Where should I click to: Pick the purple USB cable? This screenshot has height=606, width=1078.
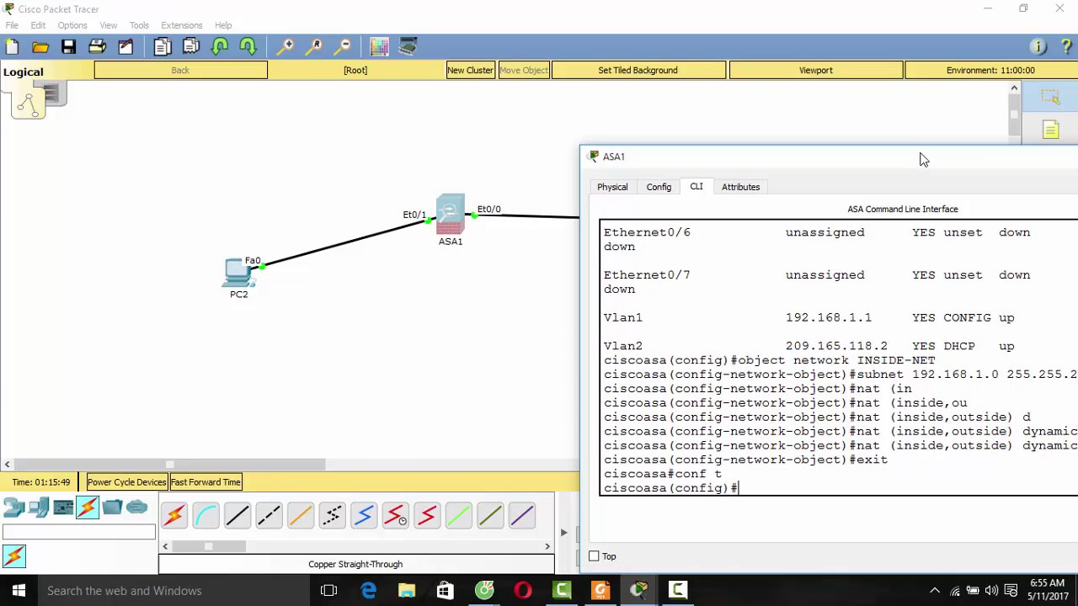coord(521,515)
